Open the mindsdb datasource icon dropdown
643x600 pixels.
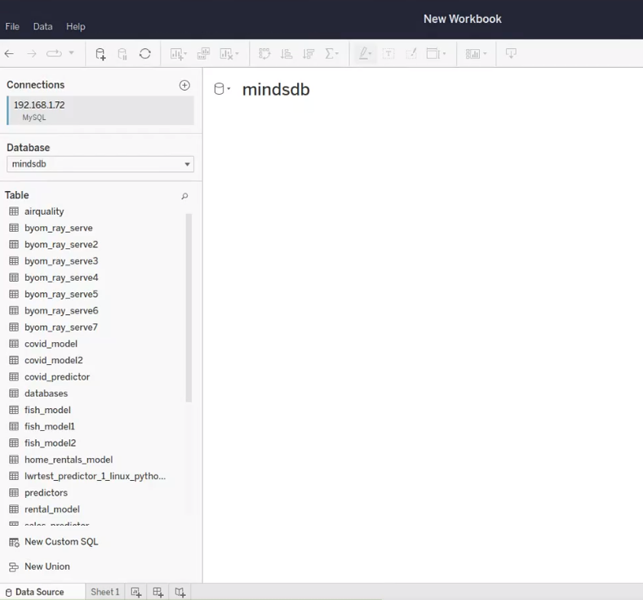pyautogui.click(x=222, y=89)
